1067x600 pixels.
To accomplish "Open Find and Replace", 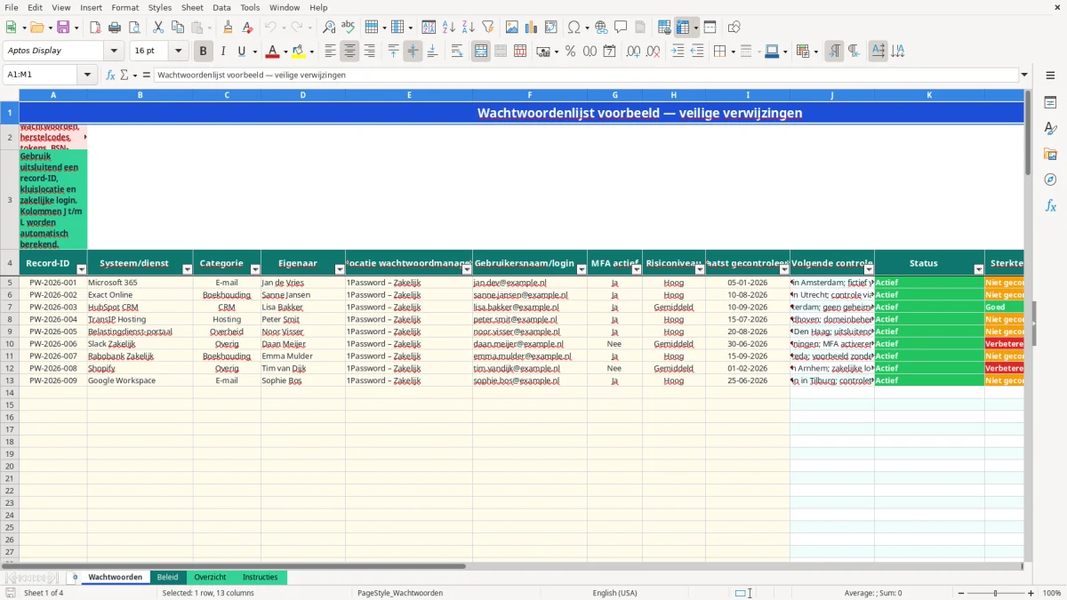I will (x=329, y=28).
